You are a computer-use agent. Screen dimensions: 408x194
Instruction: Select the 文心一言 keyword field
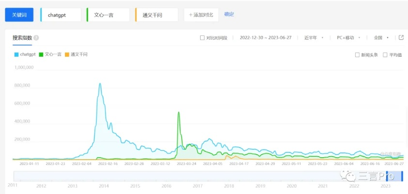point(108,15)
